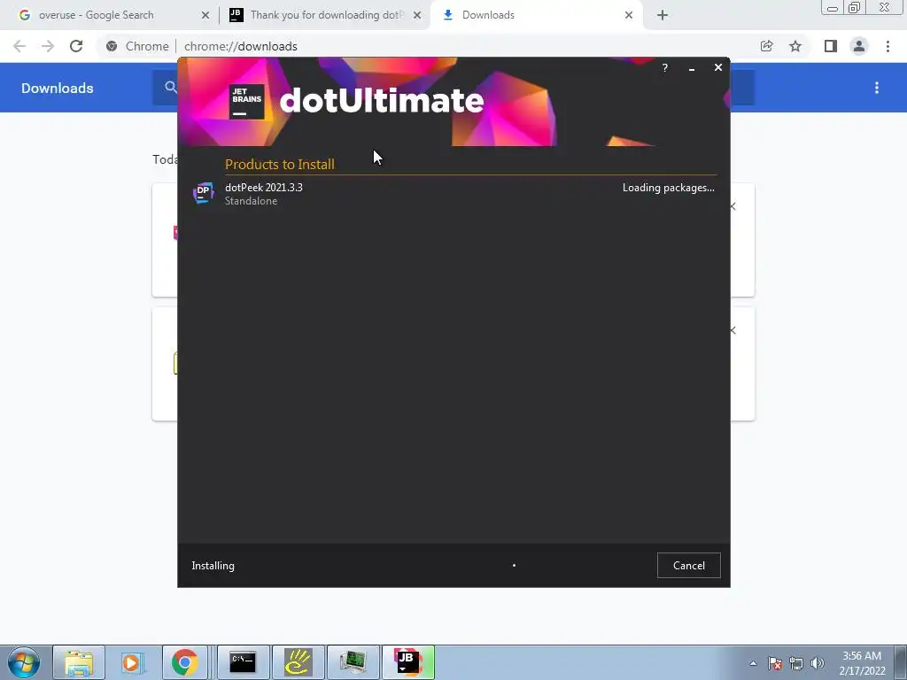Screen dimensions: 907x680
Task: Show hidden system tray icons
Action: pyautogui.click(x=753, y=663)
